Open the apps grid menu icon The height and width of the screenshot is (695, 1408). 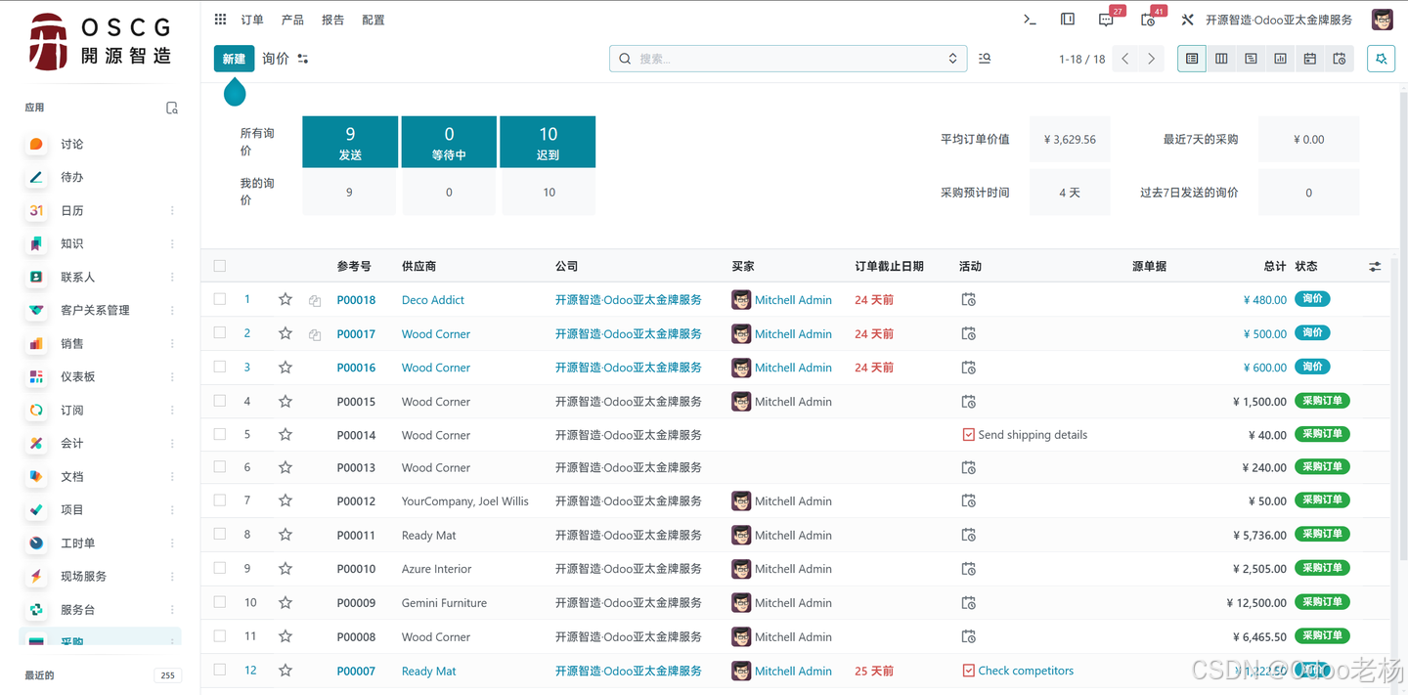point(220,20)
